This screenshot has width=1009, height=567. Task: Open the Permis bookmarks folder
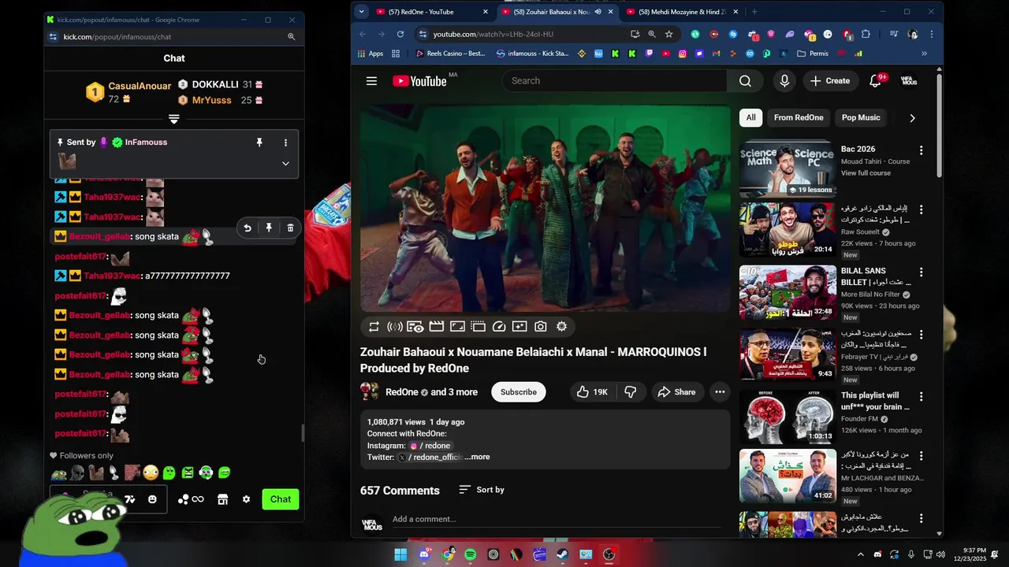click(813, 54)
